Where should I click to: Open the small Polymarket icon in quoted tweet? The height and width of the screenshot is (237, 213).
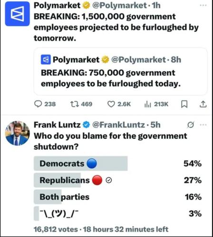46,60
